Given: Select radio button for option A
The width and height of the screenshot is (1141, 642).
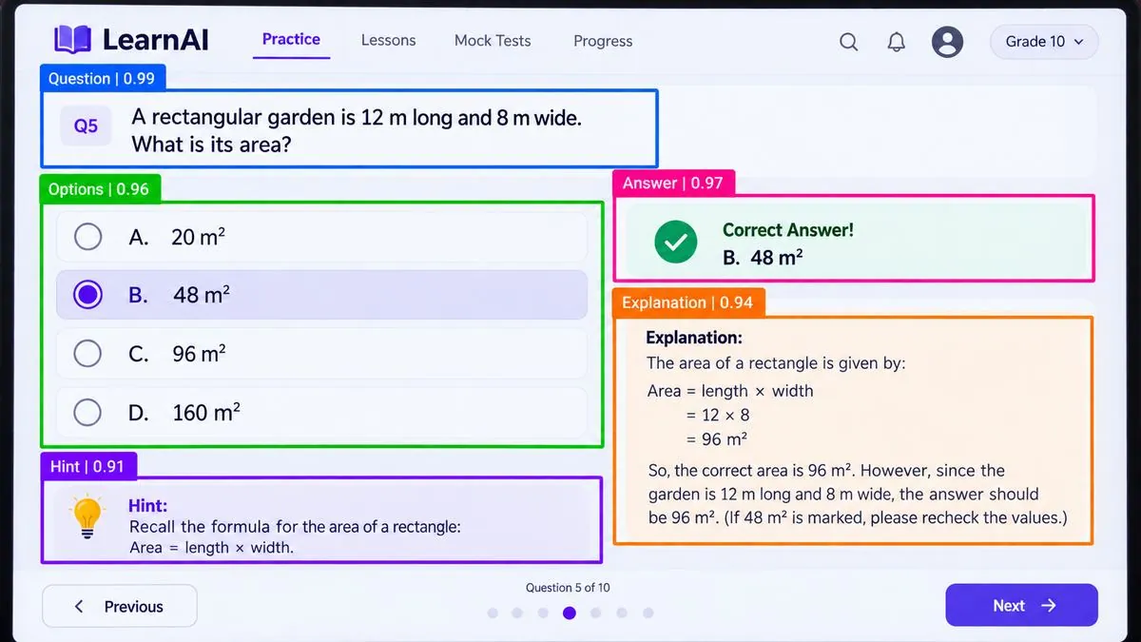Looking at the screenshot, I should pos(87,237).
